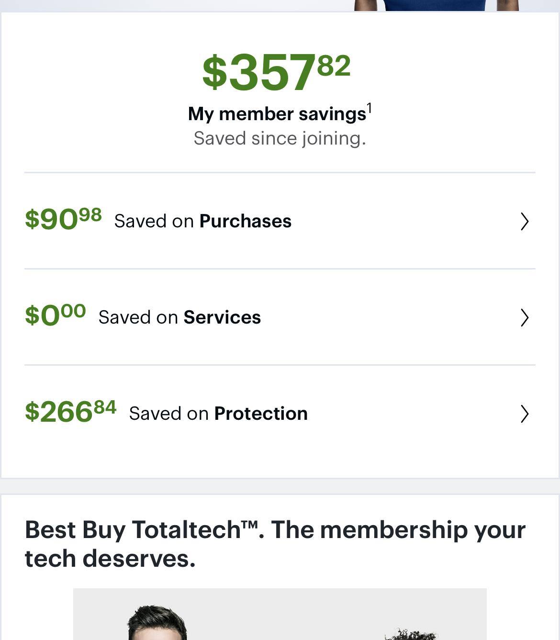The width and height of the screenshot is (560, 640).
Task: Click the curly-haired person in promo image
Action: pos(411,635)
